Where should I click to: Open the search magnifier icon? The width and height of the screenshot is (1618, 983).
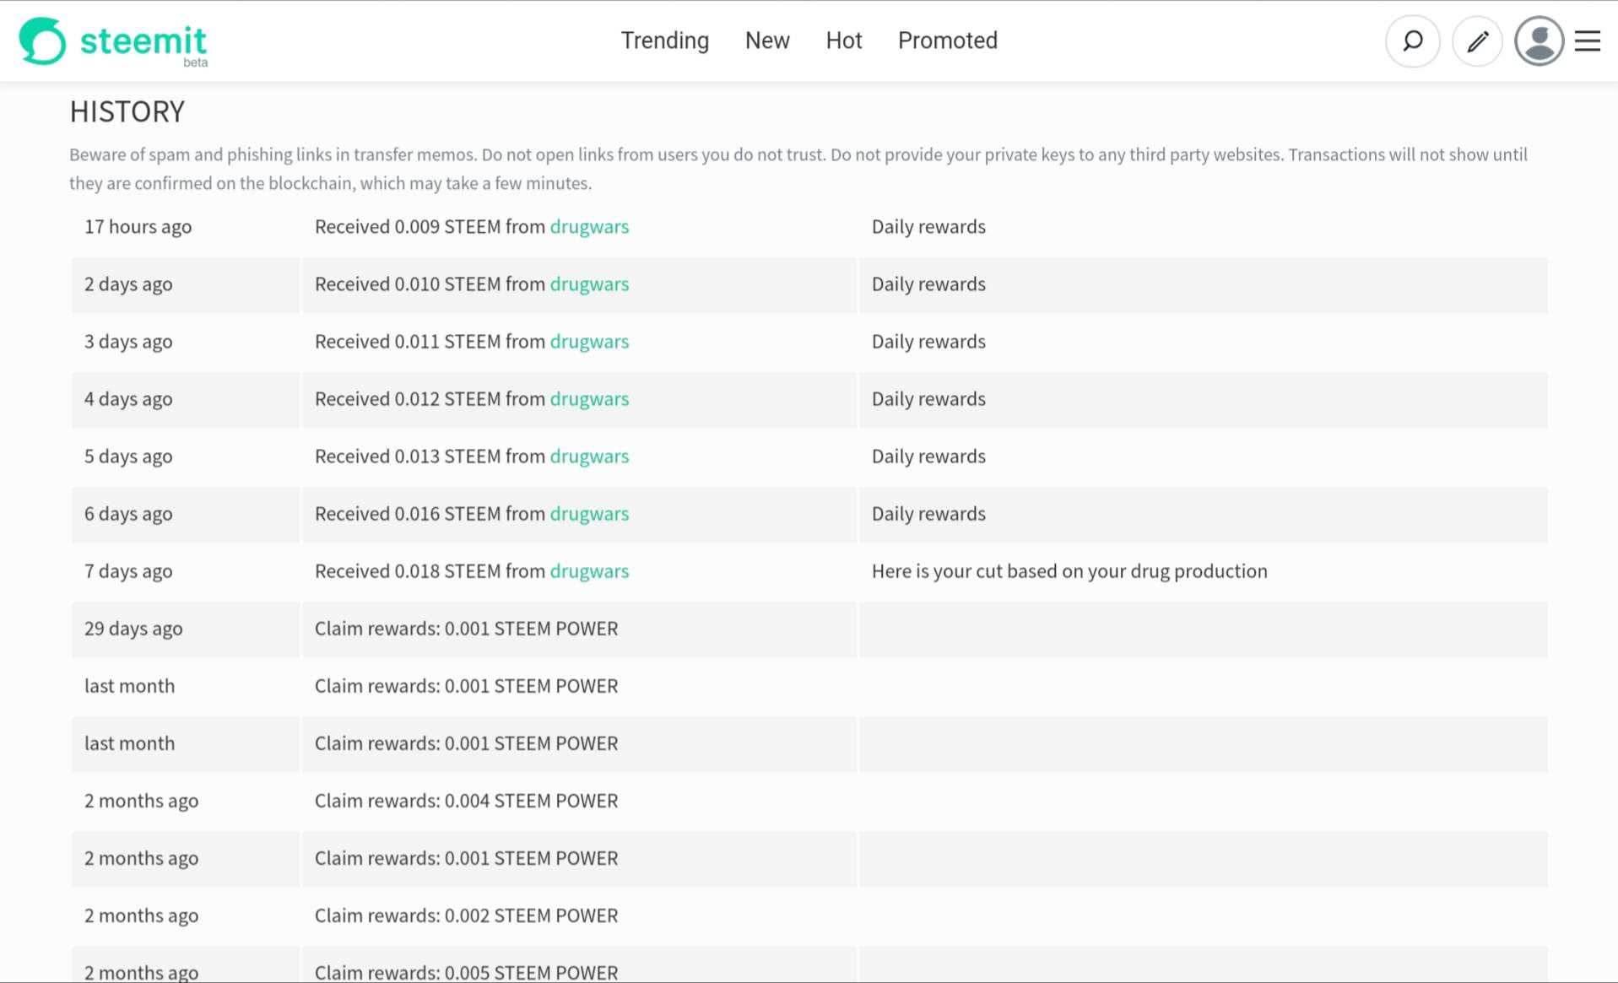[1412, 41]
